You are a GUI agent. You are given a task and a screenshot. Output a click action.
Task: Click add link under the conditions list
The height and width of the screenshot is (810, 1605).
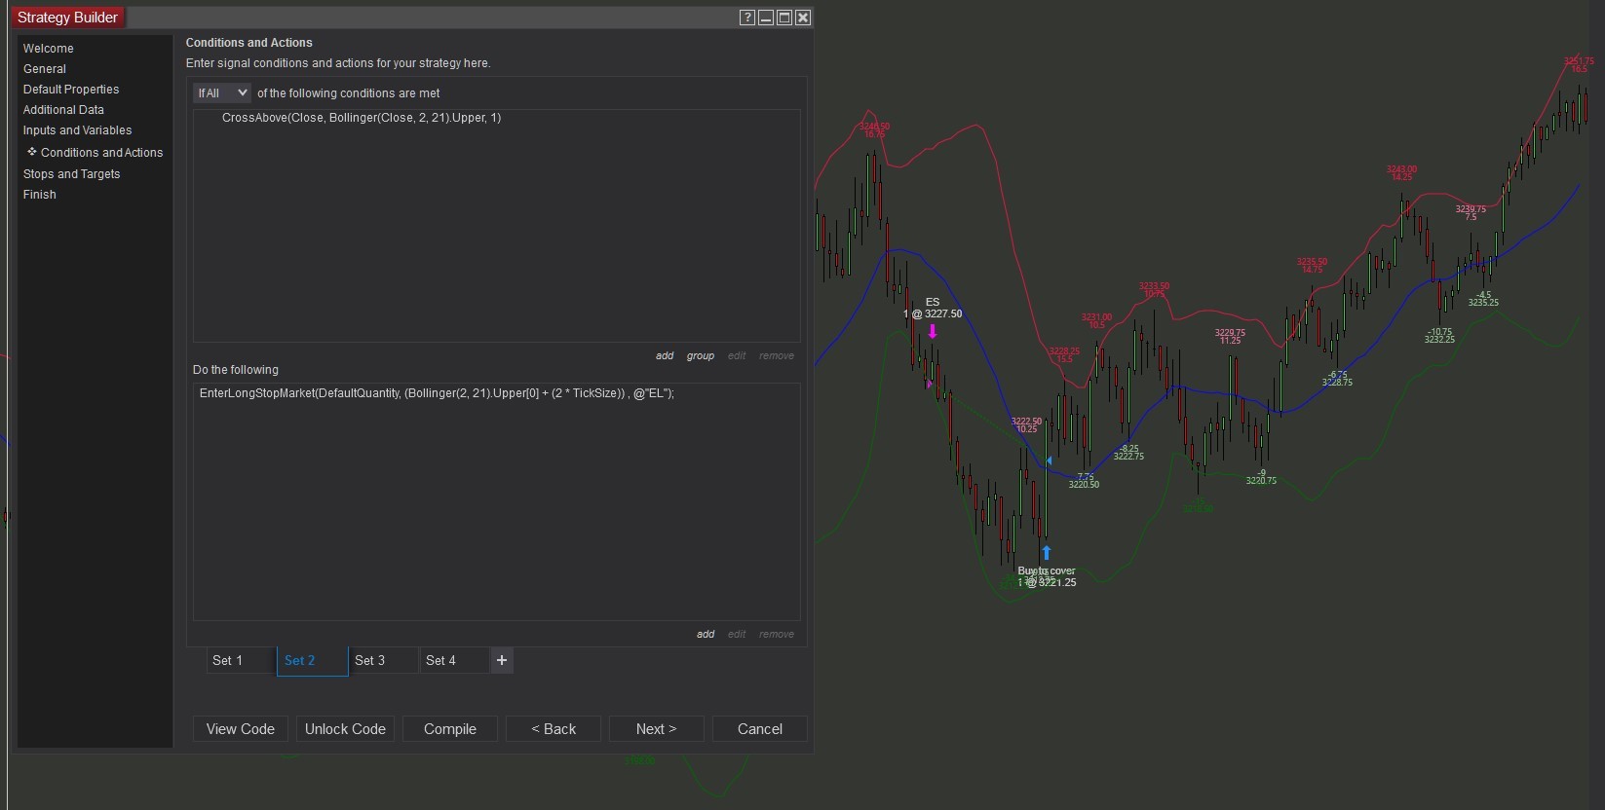pos(665,356)
